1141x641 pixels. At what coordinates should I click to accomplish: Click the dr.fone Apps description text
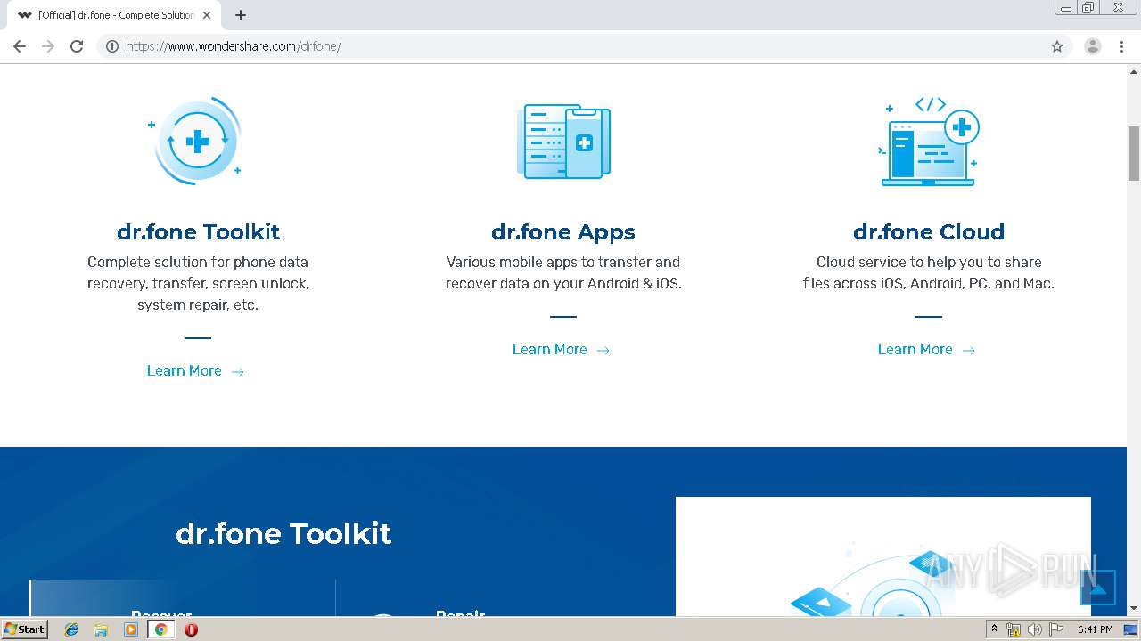pos(563,272)
